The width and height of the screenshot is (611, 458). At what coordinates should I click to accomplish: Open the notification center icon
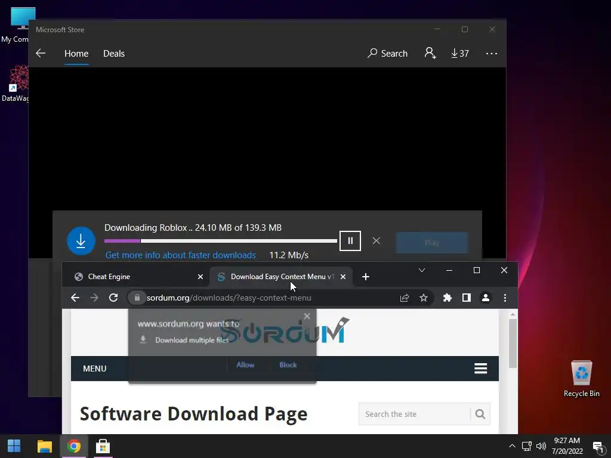point(598,446)
